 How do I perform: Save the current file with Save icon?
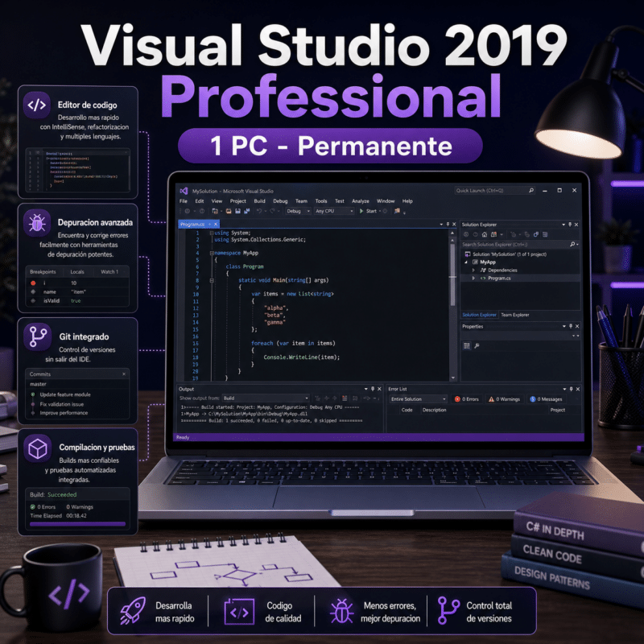pos(237,211)
